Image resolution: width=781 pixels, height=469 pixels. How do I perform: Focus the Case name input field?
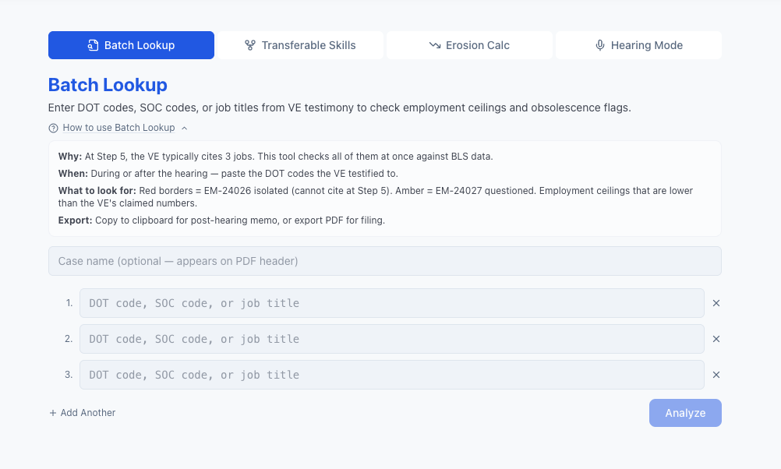pos(385,261)
